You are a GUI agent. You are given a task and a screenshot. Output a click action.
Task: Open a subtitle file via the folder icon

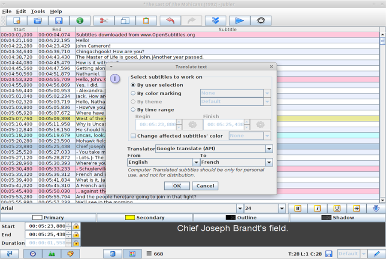pyautogui.click(x=38, y=21)
